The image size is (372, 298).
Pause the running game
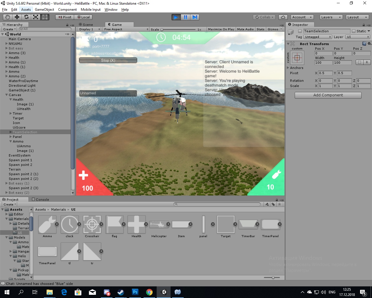click(x=185, y=17)
